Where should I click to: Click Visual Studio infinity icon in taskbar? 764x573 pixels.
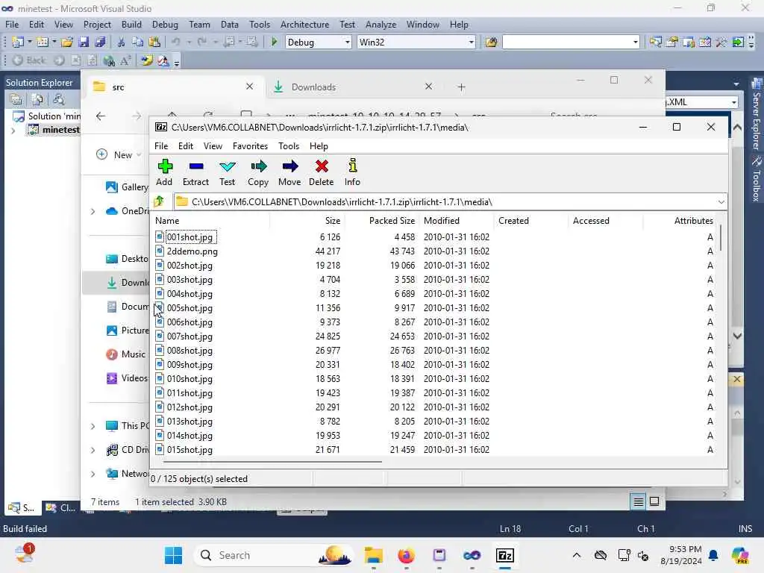(472, 555)
